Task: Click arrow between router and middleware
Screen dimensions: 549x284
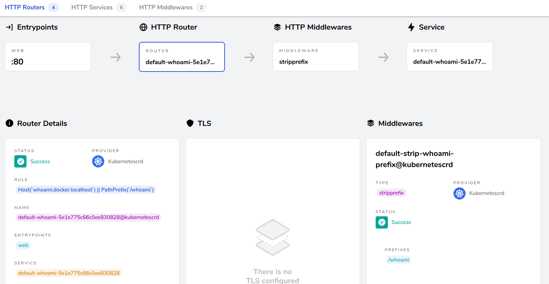Action: 249,57
